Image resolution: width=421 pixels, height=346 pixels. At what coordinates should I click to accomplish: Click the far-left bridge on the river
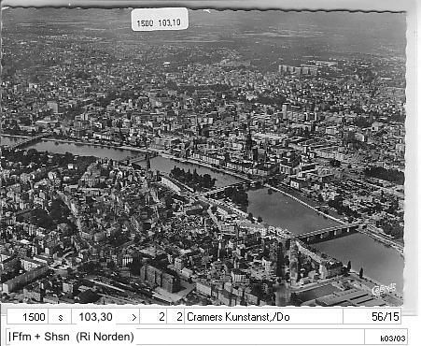pyautogui.click(x=25, y=141)
